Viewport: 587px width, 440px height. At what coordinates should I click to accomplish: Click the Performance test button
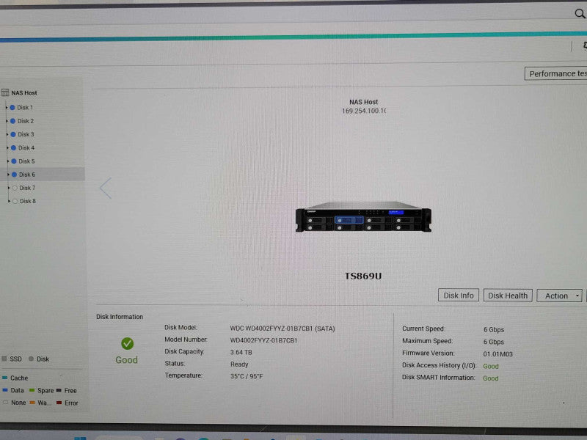pyautogui.click(x=556, y=74)
